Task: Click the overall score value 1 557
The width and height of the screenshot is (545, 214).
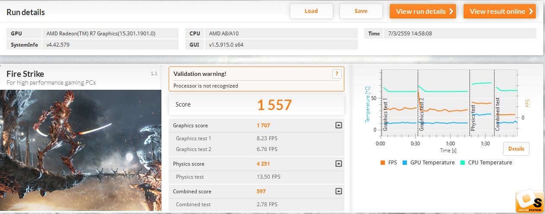Action: point(274,105)
